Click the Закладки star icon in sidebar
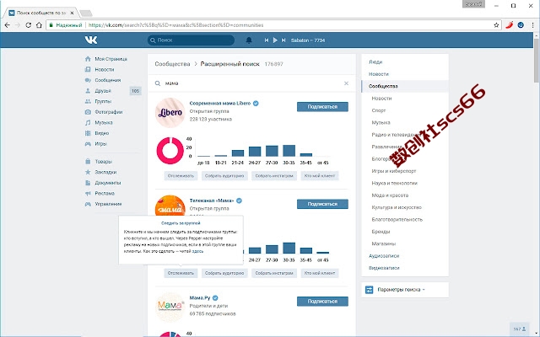This screenshot has width=540, height=337. pyautogui.click(x=88, y=172)
